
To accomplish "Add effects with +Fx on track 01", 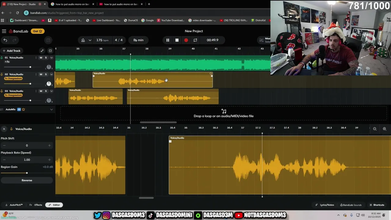I will coord(7,62).
